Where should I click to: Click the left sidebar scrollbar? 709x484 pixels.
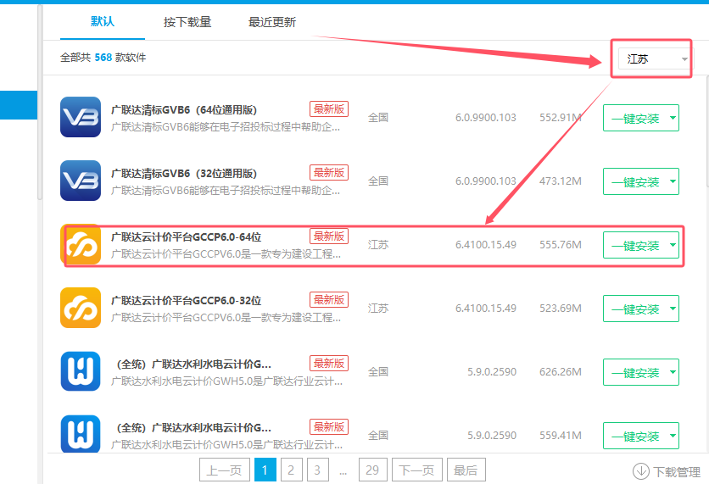point(40,102)
